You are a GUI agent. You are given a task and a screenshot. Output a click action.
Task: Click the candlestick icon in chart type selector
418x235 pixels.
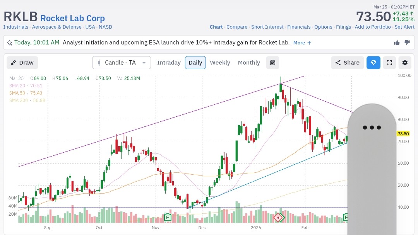click(99, 63)
